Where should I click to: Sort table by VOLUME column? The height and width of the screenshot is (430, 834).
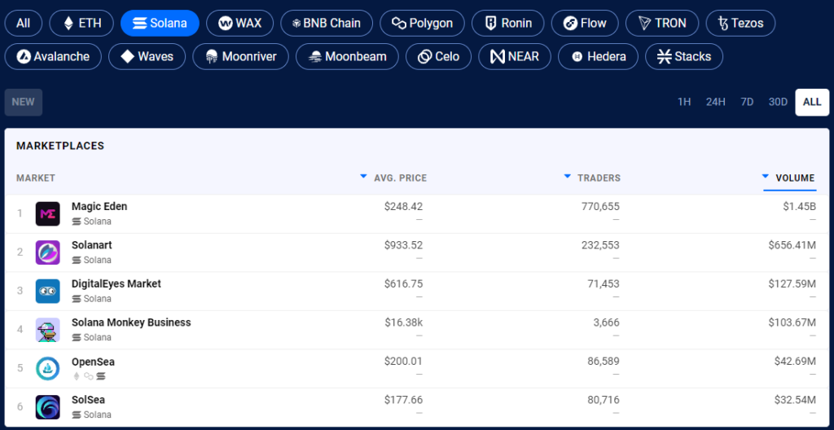tap(788, 178)
